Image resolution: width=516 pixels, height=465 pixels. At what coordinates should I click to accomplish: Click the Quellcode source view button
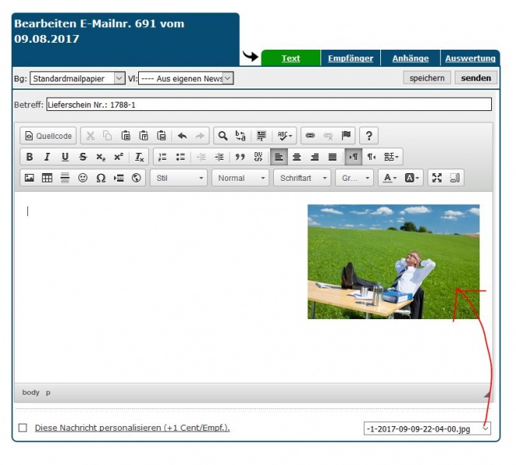pos(48,136)
